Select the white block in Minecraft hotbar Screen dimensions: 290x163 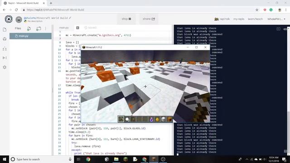point(163,120)
